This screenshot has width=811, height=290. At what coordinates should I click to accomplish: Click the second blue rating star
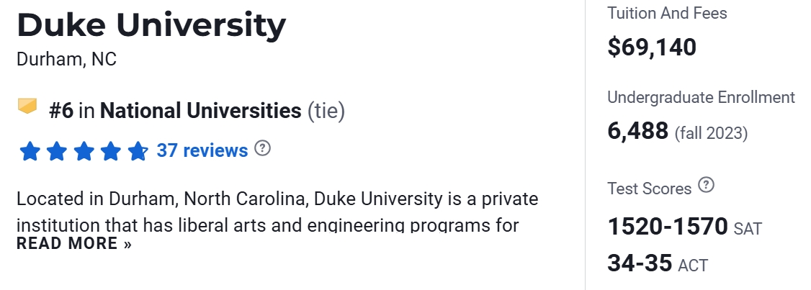point(57,151)
